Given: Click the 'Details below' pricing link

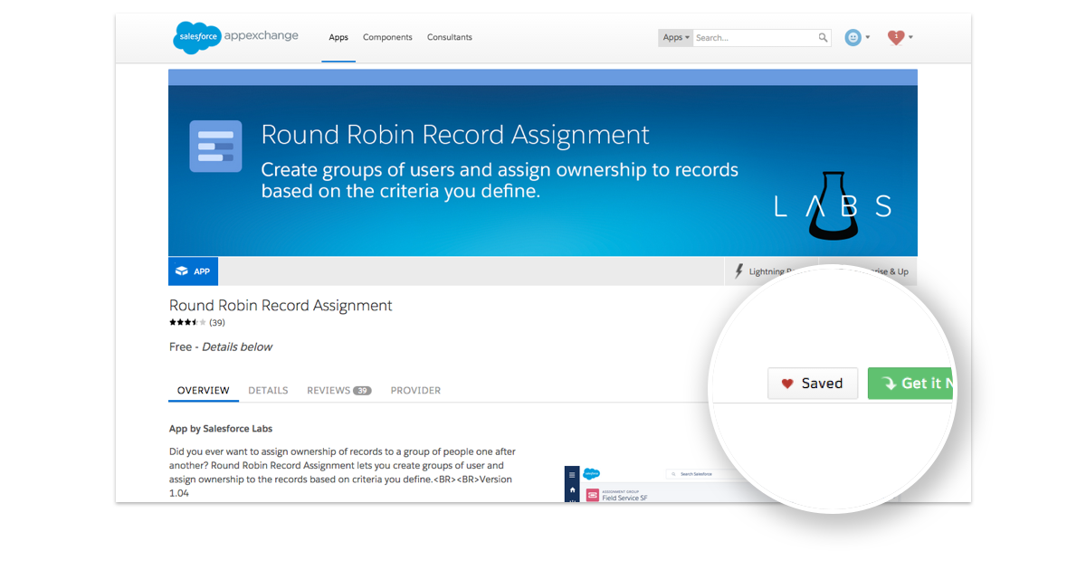Looking at the screenshot, I should point(237,347).
